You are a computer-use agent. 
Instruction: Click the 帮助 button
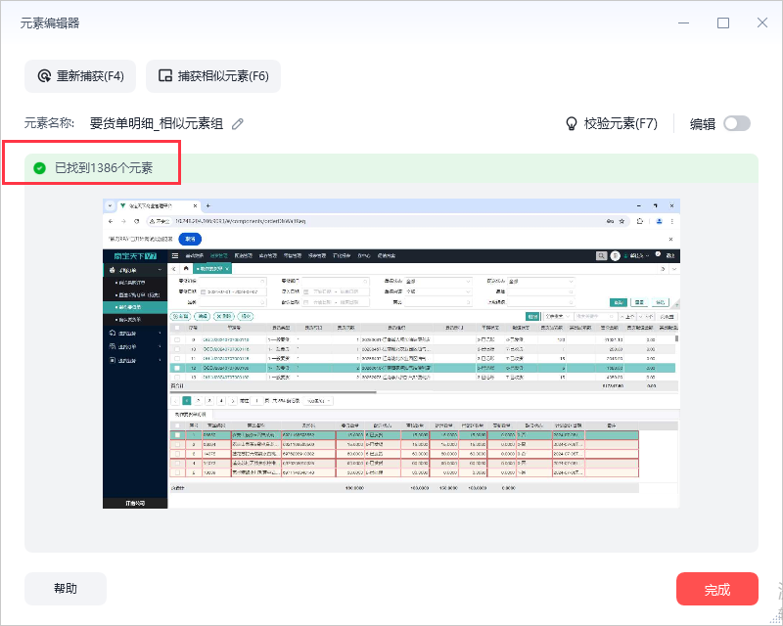(x=66, y=589)
